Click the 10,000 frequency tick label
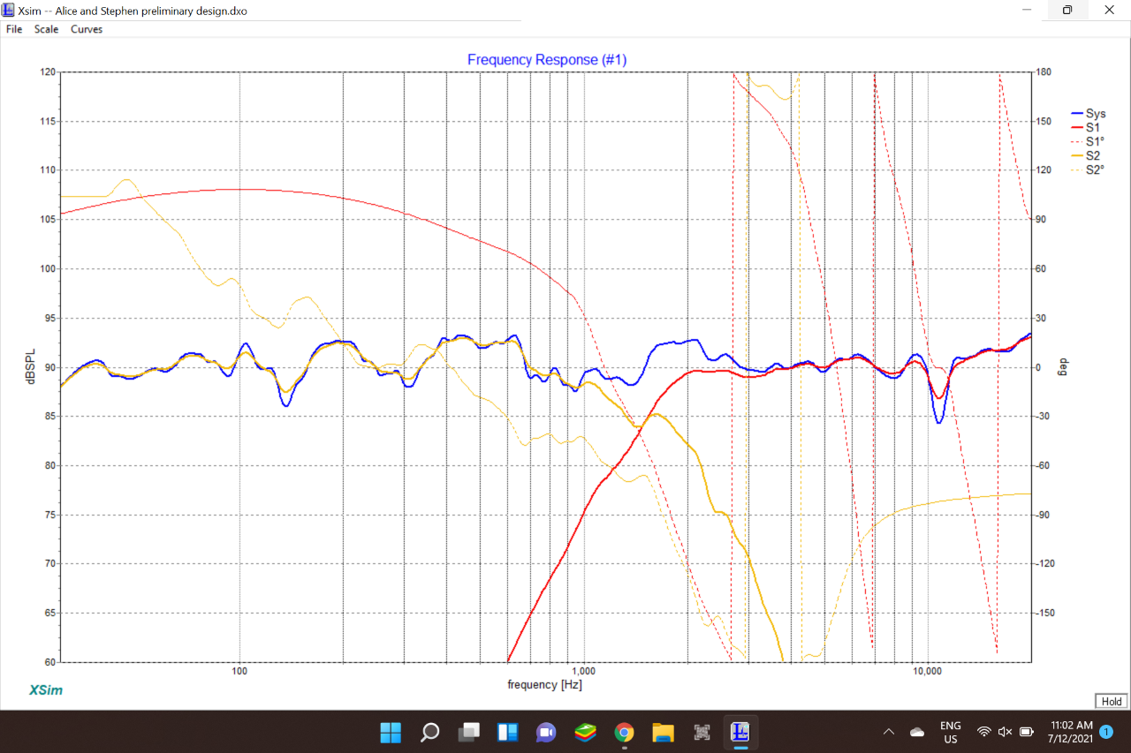1131x753 pixels. click(926, 671)
